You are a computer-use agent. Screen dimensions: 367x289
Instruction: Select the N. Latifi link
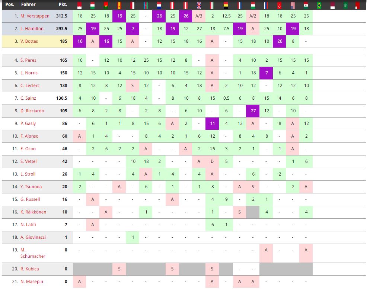coord(28,224)
